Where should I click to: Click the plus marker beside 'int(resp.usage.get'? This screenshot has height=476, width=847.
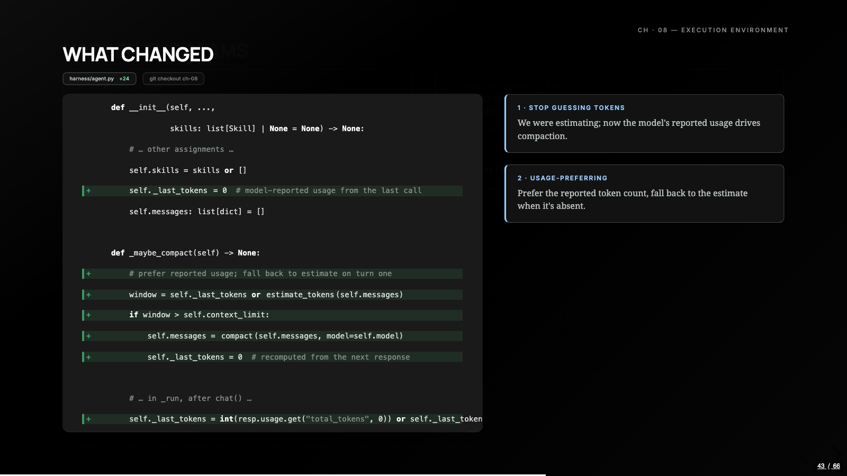(88, 419)
